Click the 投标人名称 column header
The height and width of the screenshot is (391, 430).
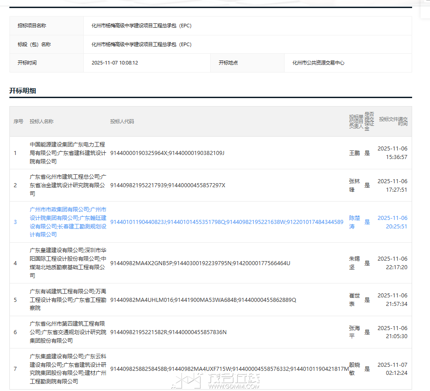click(42, 121)
